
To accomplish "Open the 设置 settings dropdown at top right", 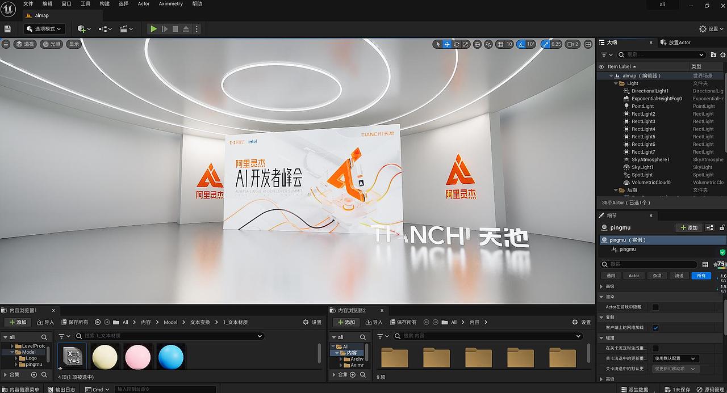I will tap(712, 28).
